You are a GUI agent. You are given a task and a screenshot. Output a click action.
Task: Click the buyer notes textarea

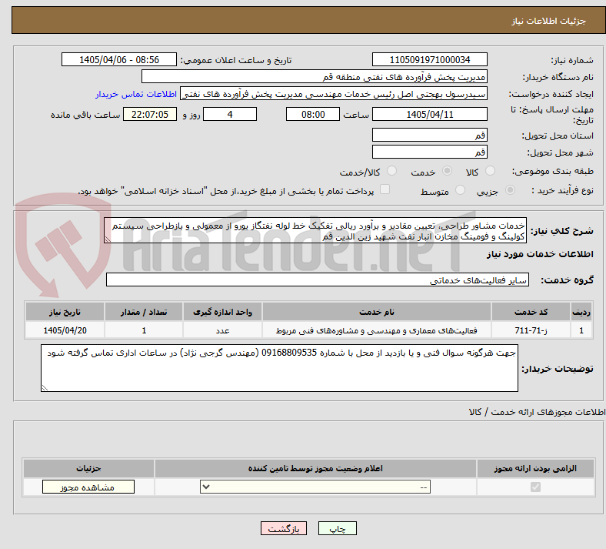(x=279, y=368)
